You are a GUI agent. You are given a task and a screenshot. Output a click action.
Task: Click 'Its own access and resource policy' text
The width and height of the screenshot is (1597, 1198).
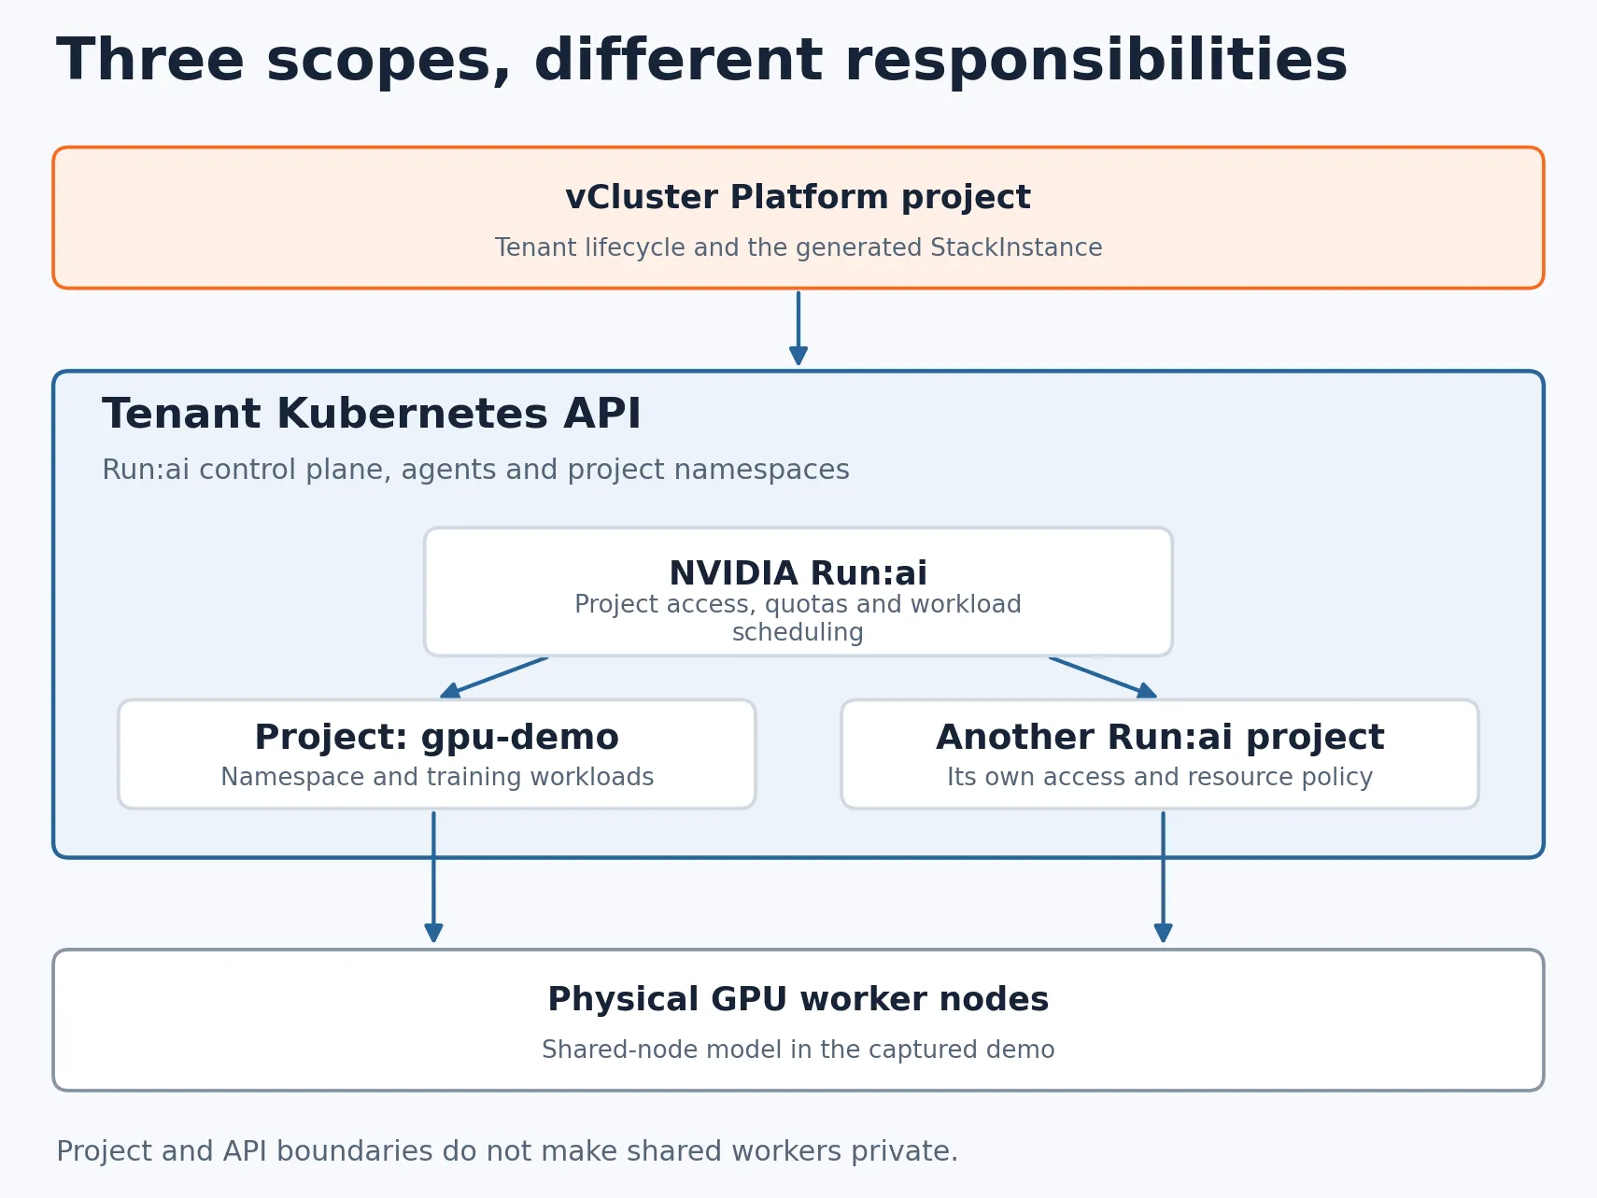pyautogui.click(x=1159, y=777)
